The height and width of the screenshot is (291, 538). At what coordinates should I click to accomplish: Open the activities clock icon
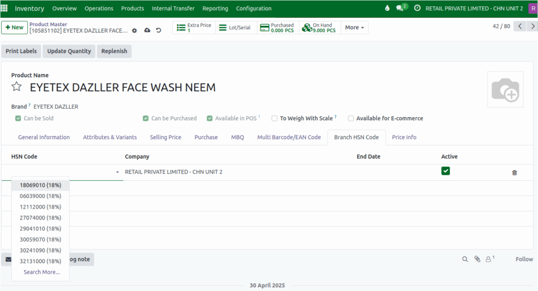417,8
